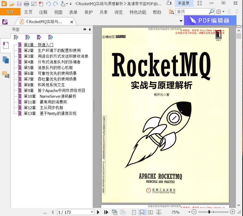This screenshot has width=243, height=216.
Task: Click the magnifier search button
Action: pyautogui.click(x=211, y=12)
